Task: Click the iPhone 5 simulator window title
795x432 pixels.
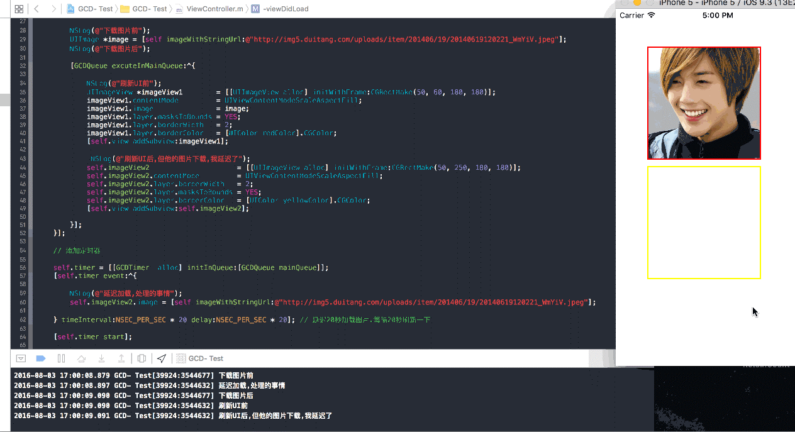Action: coord(726,3)
